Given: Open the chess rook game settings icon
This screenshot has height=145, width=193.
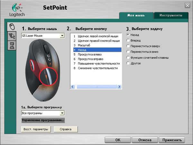Looking at the screenshot, I should [x=12, y=45].
